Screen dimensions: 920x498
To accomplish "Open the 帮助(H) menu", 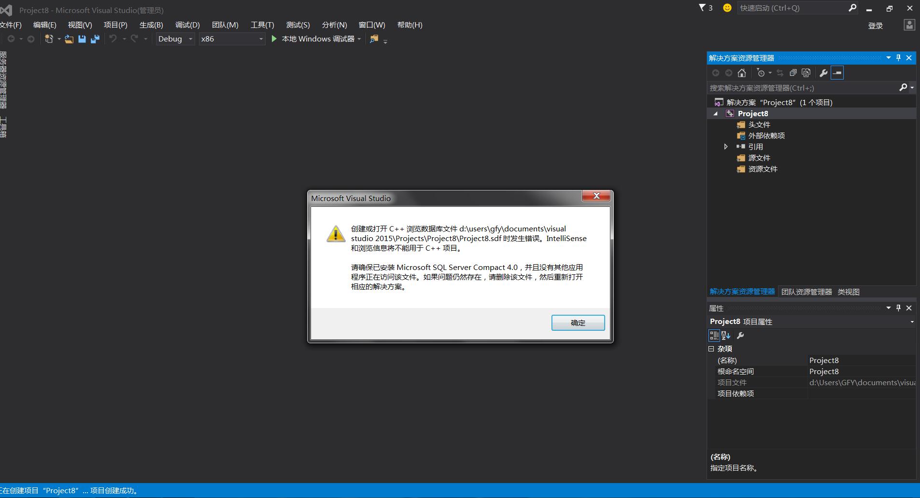I will (x=410, y=25).
